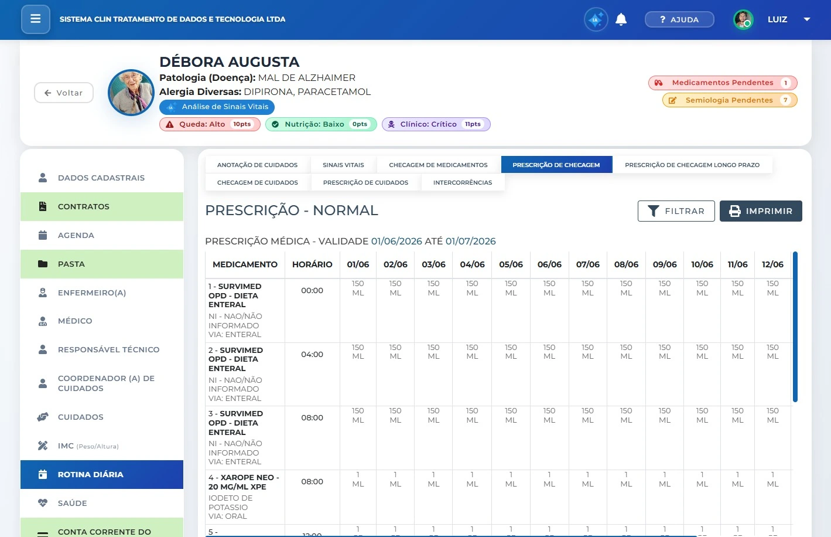
Task: Click the prescription table vertical scrollbar
Action: point(795,327)
